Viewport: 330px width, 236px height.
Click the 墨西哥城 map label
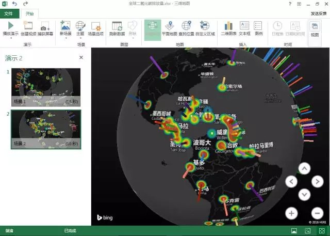(x=161, y=114)
